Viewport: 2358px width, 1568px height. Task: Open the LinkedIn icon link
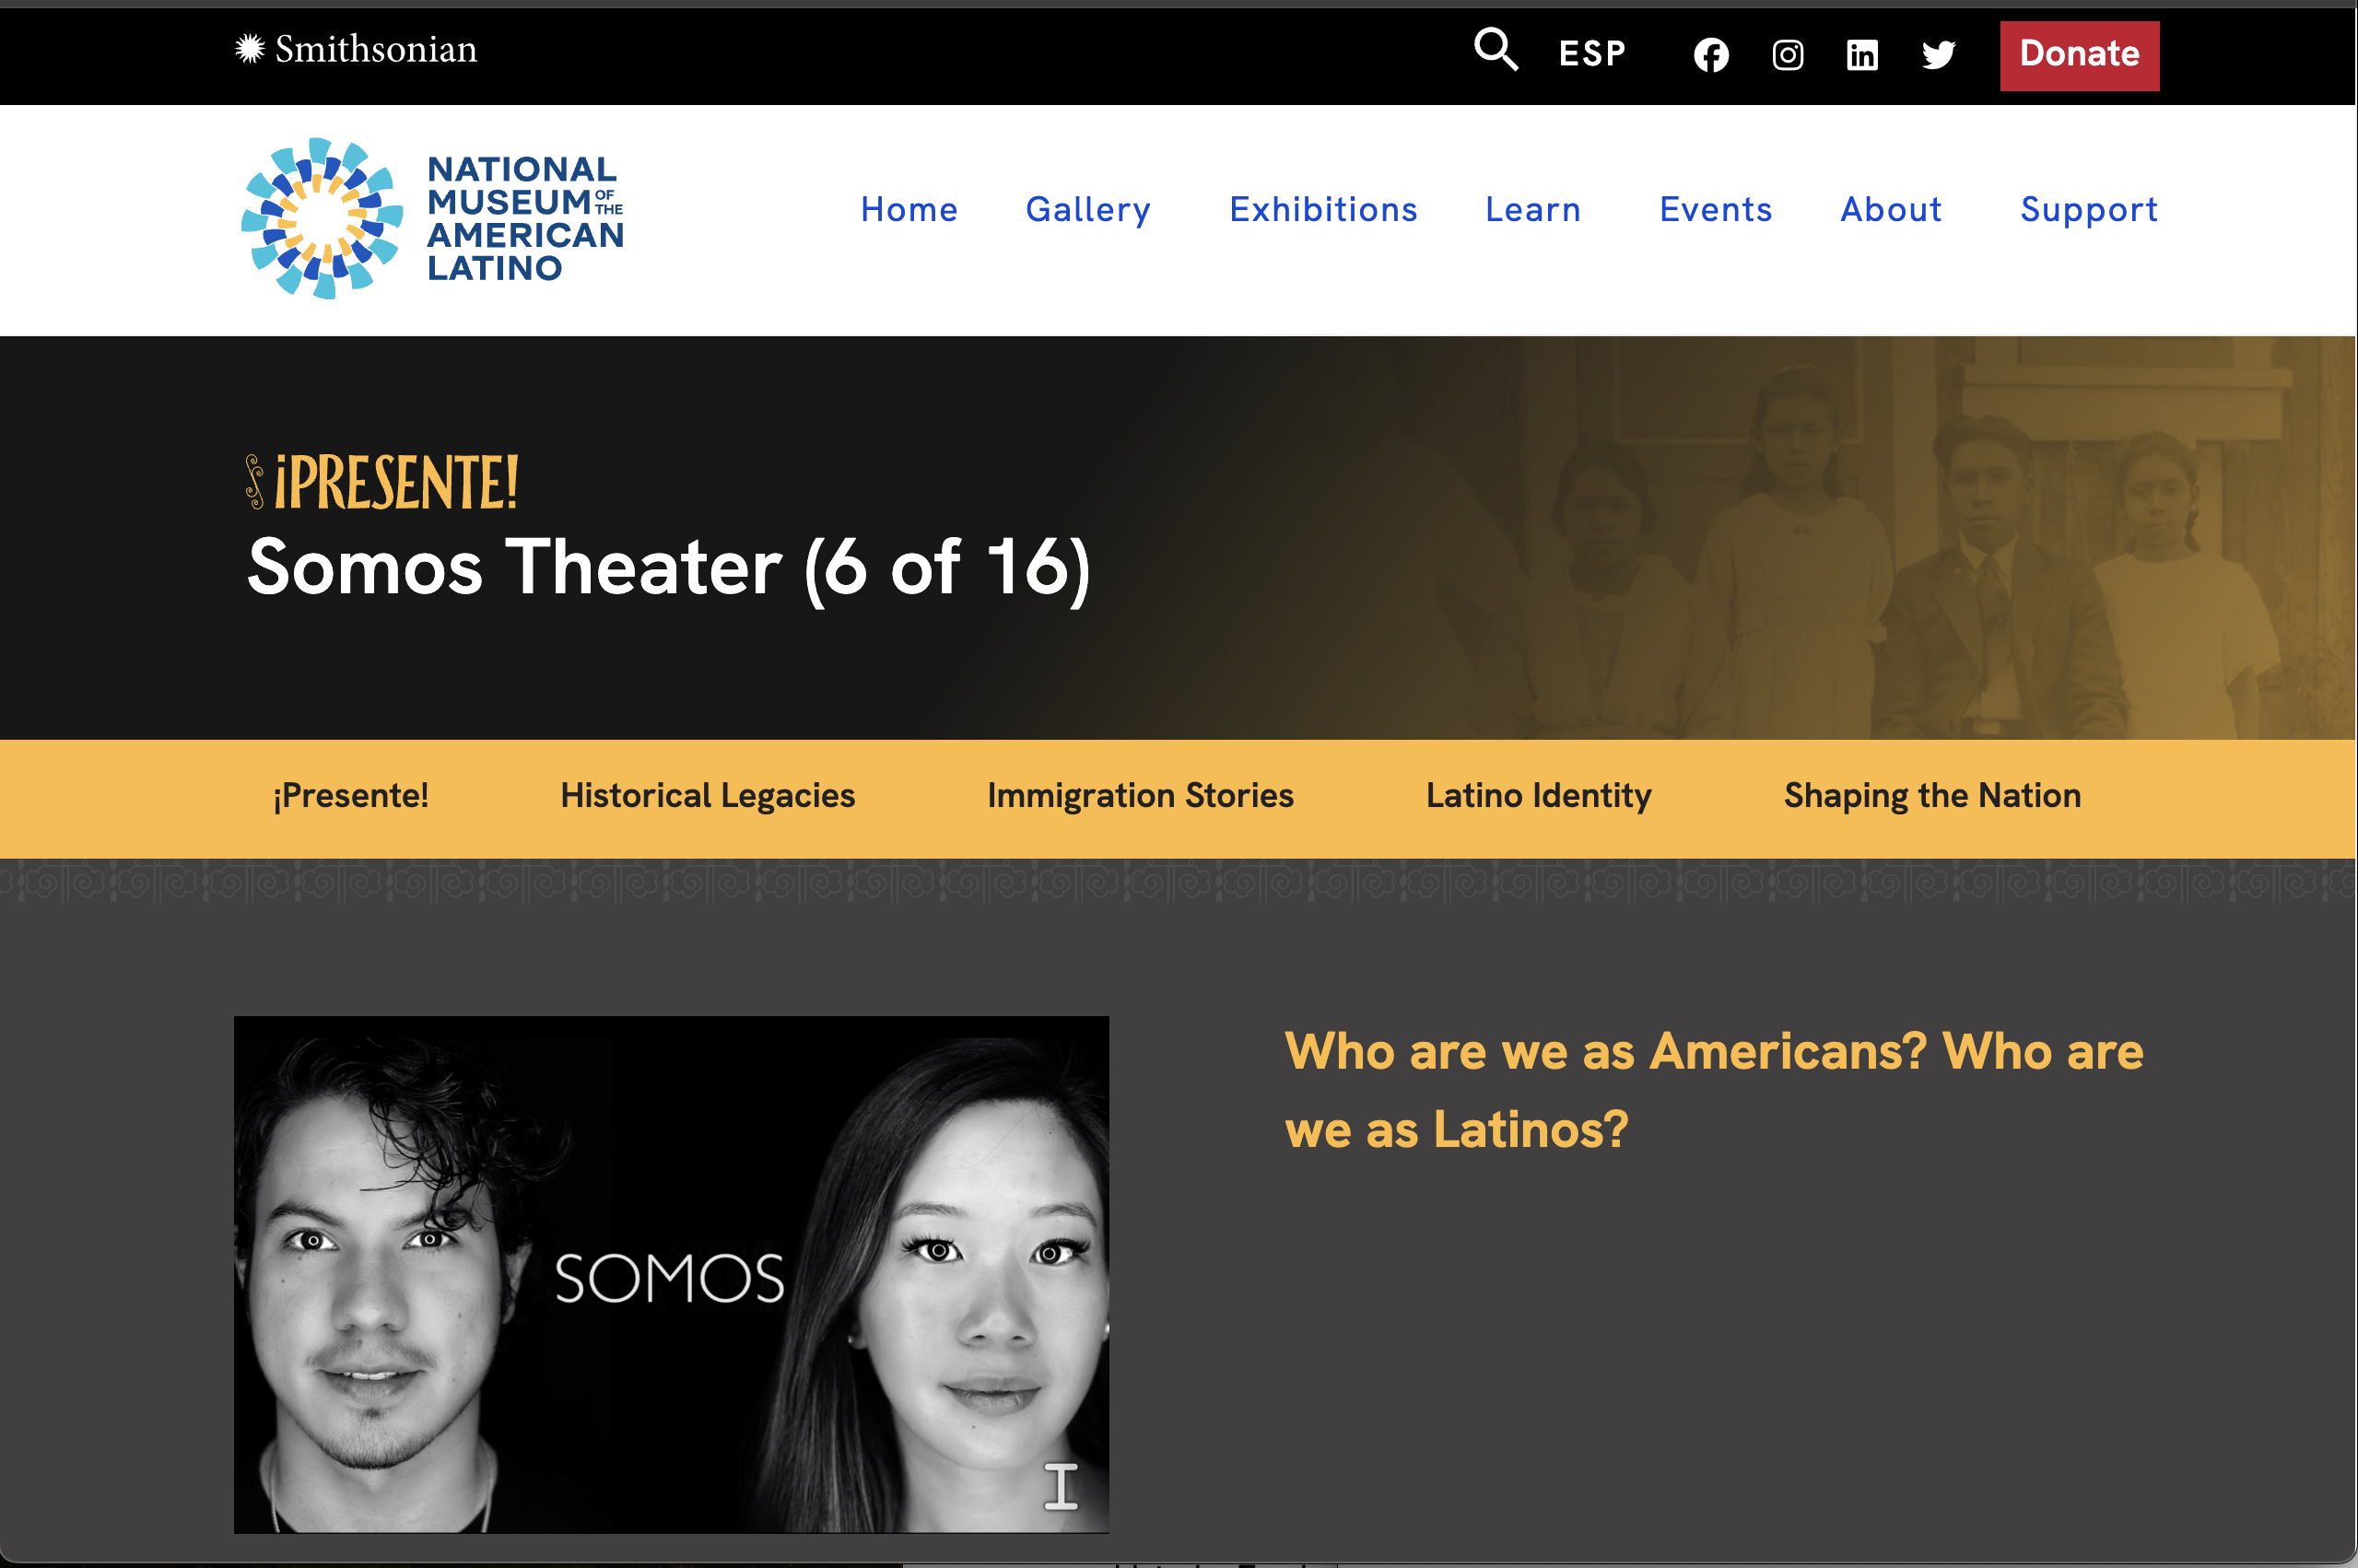(x=1862, y=54)
